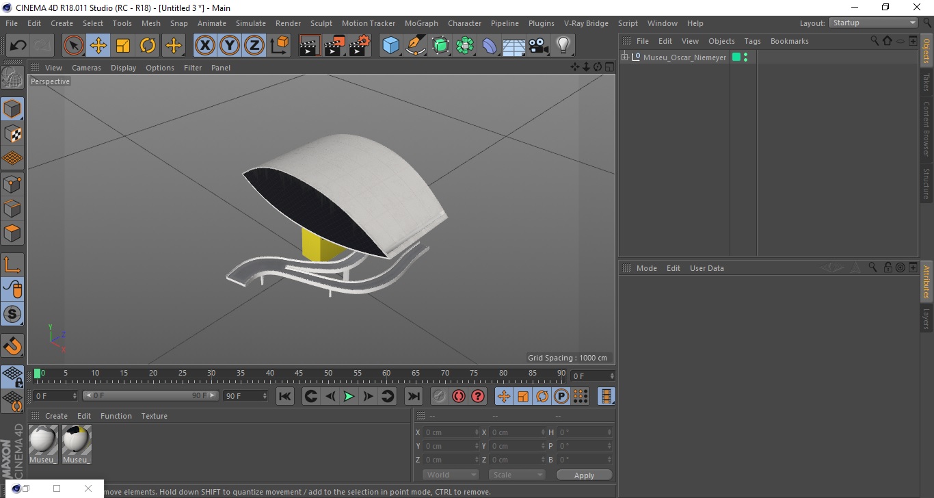This screenshot has width=934, height=498.
Task: Open Edit Render Settings
Action: coord(360,46)
